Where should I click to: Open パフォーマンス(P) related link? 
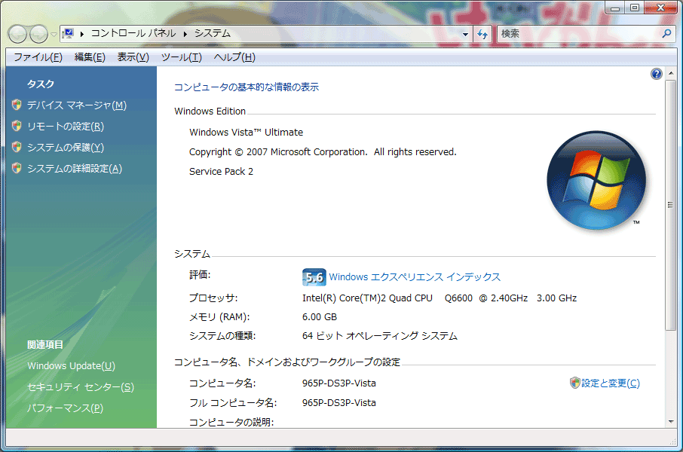point(66,408)
